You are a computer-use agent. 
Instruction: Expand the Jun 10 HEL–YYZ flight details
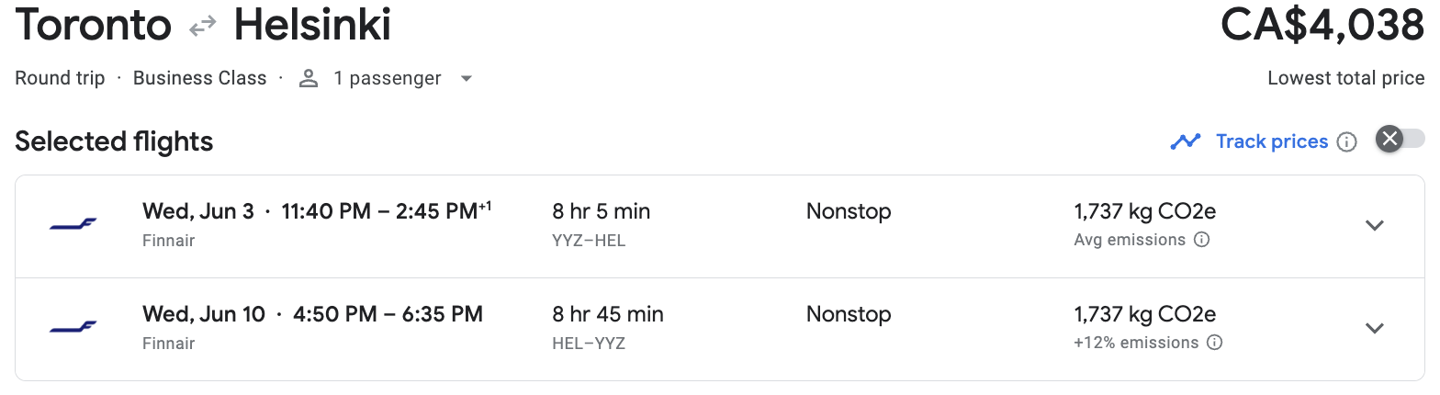[x=1375, y=328]
